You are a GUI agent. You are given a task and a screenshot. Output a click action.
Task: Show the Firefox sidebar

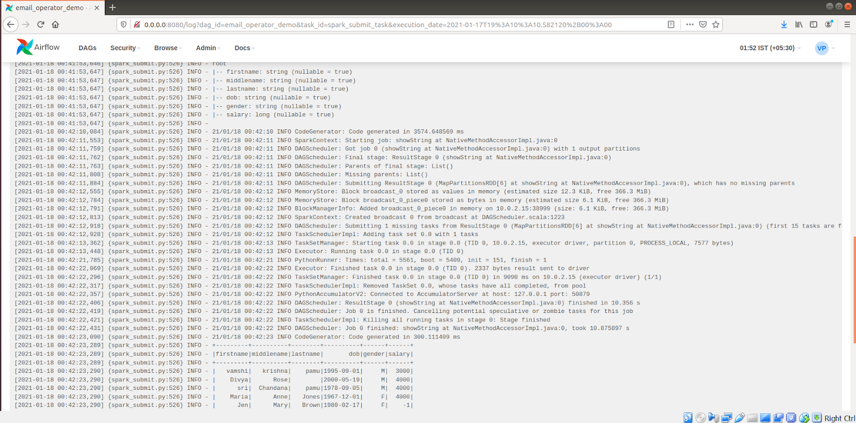pos(813,25)
